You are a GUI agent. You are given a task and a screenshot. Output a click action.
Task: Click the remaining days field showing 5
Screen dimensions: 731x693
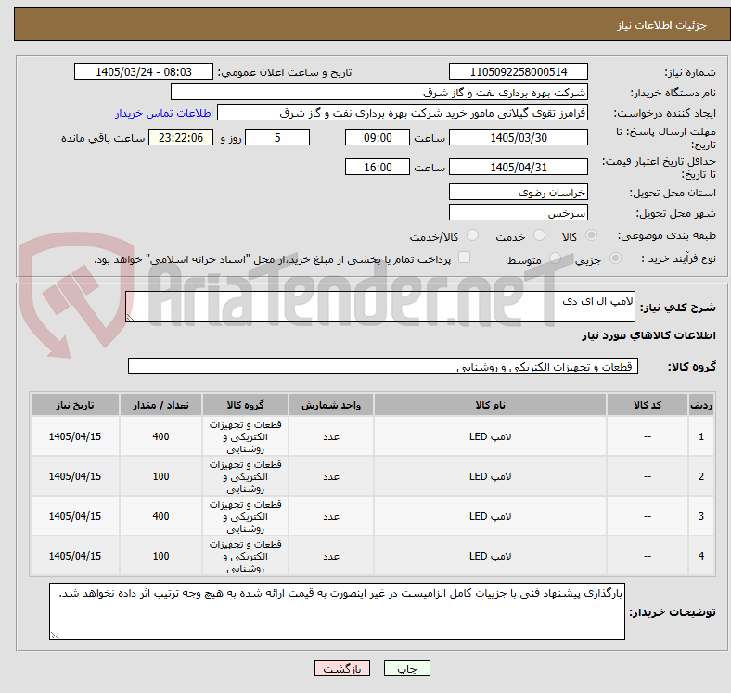point(277,137)
